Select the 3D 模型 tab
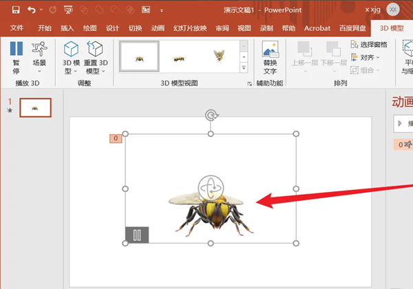Viewport: 413px width, 289px height. pos(392,28)
